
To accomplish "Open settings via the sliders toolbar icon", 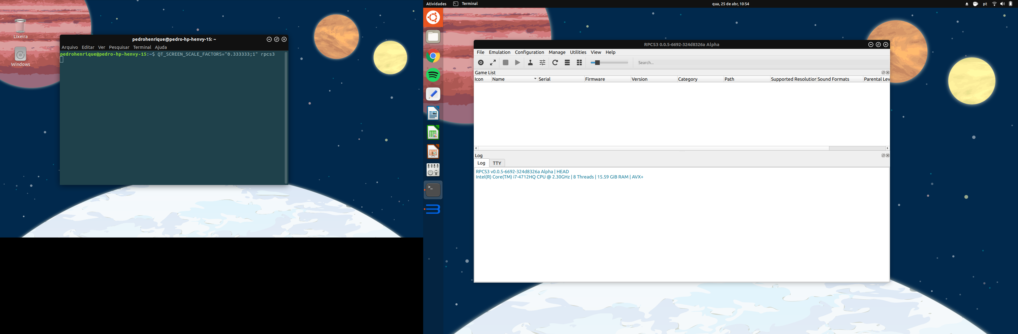I will pos(542,63).
